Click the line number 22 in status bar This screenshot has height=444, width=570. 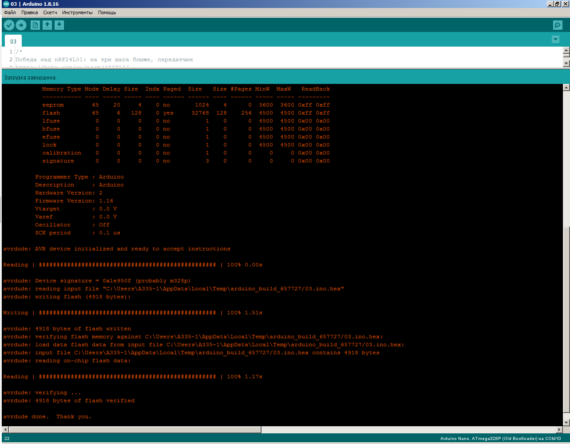[x=7, y=439]
